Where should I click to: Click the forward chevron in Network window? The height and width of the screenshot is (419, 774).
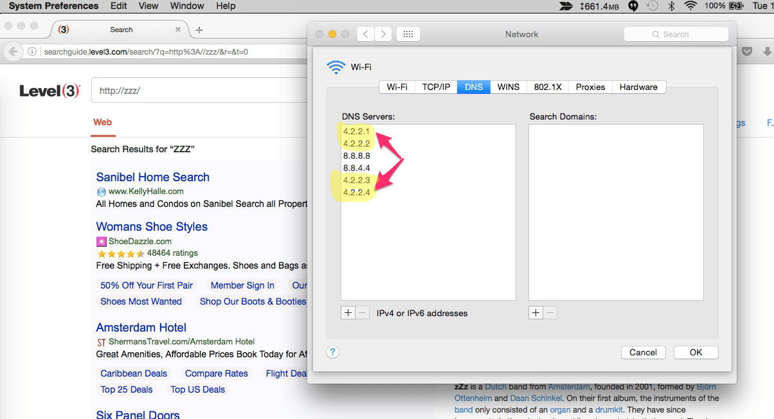[383, 34]
